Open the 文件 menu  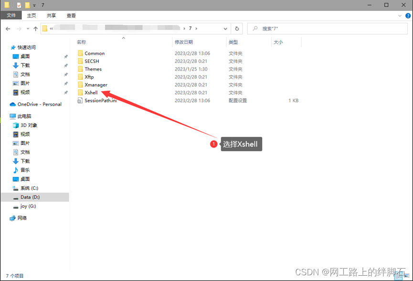click(x=11, y=16)
